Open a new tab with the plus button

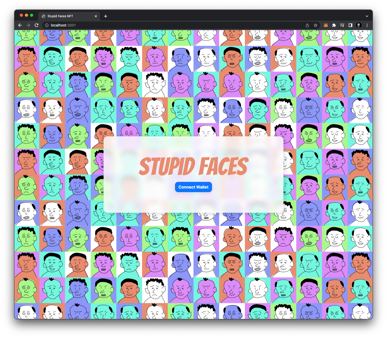pyautogui.click(x=106, y=16)
